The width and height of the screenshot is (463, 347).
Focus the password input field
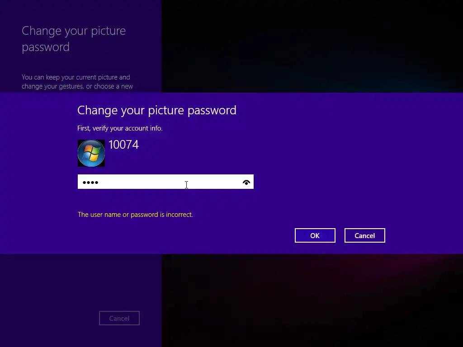[165, 182]
